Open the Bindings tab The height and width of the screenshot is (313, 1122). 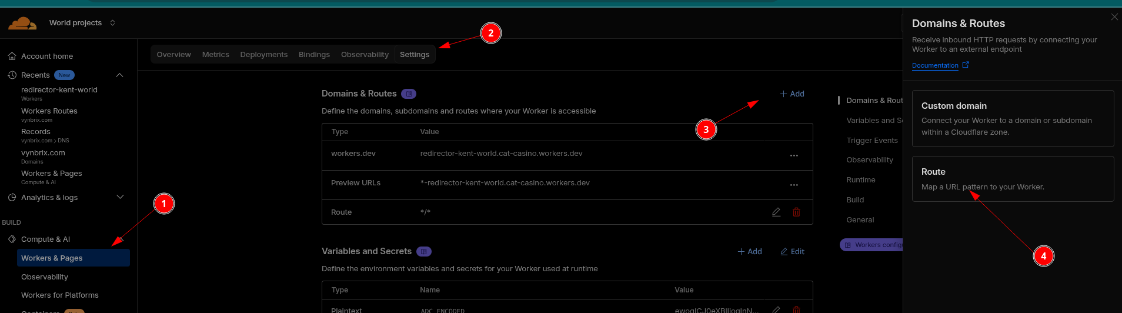(314, 55)
